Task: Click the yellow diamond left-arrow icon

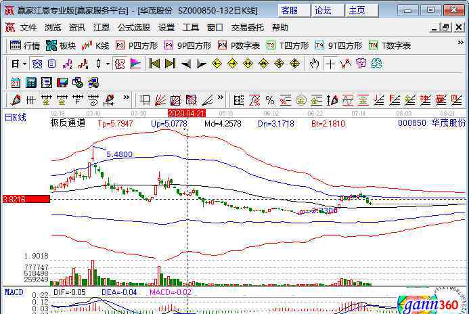Action: pos(217,64)
